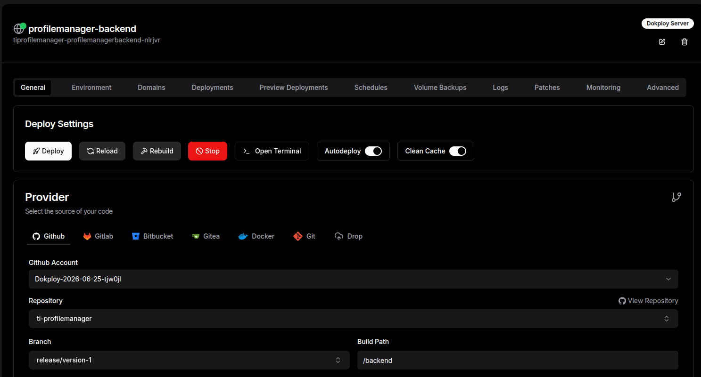
Task: Open the Repository ti-profilemanager selector
Action: point(354,319)
